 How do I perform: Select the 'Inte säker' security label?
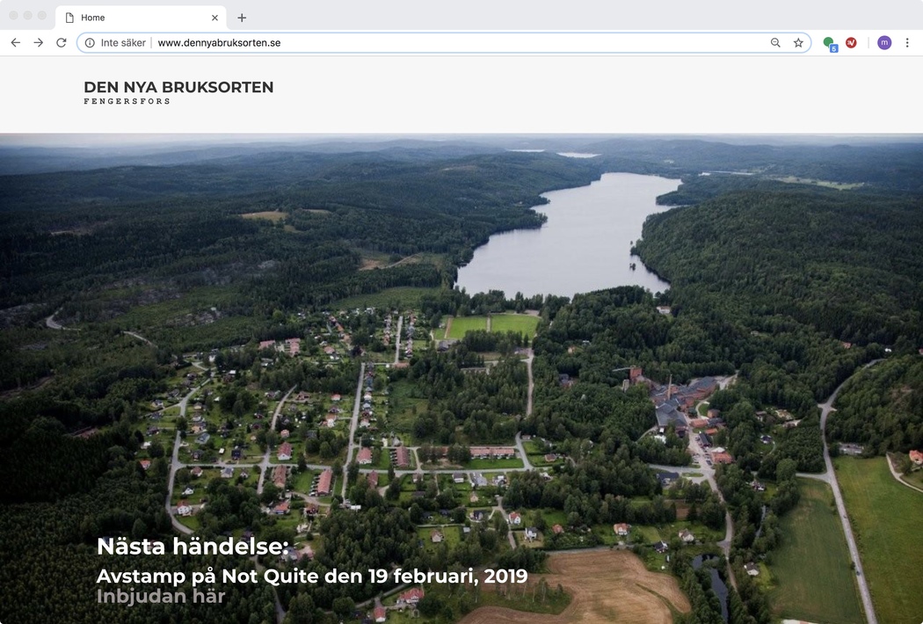(x=123, y=43)
